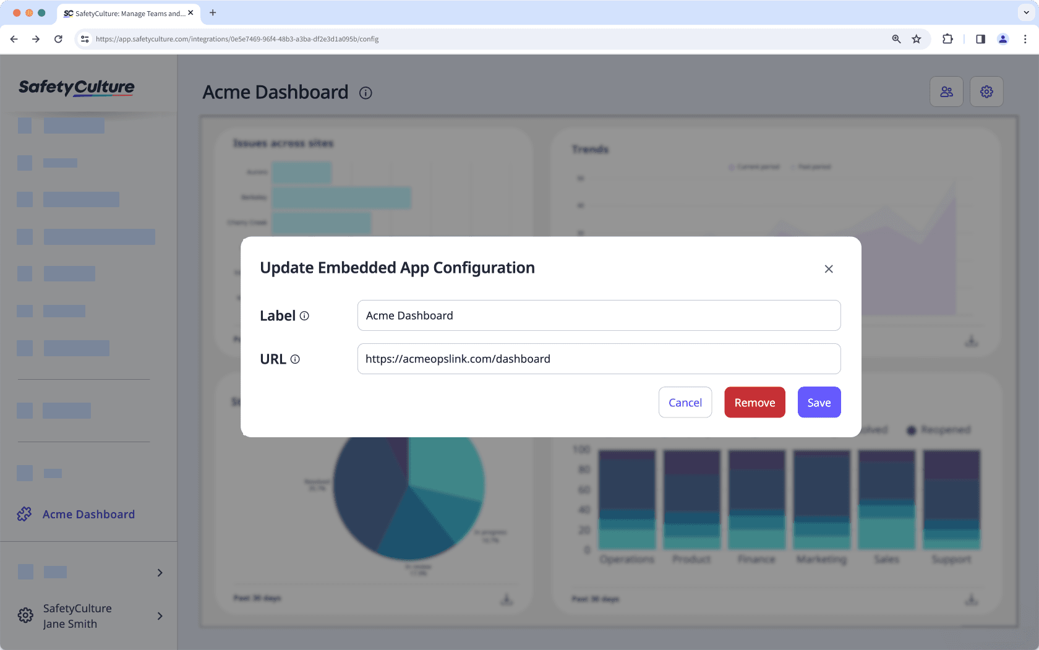Click the info icon next to the URL field
The height and width of the screenshot is (650, 1039).
pyautogui.click(x=296, y=359)
